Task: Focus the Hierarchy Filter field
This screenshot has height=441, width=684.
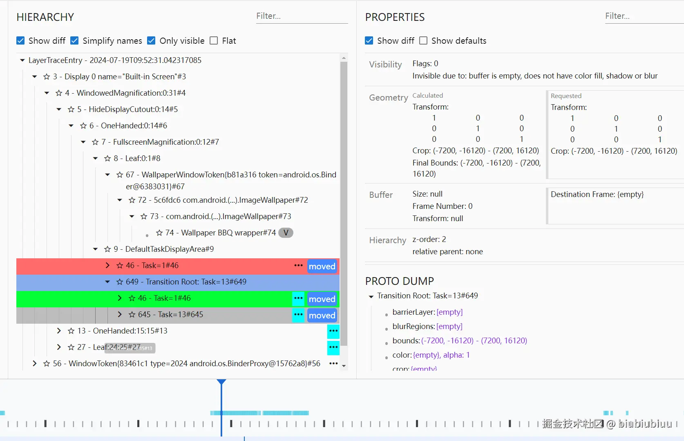Action: (302, 16)
